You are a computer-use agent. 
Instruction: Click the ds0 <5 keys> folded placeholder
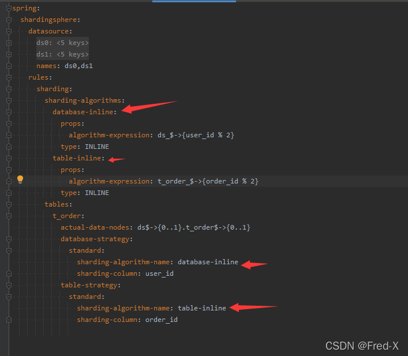[x=62, y=43]
